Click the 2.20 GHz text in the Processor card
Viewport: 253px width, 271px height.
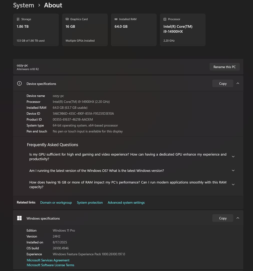point(169,41)
